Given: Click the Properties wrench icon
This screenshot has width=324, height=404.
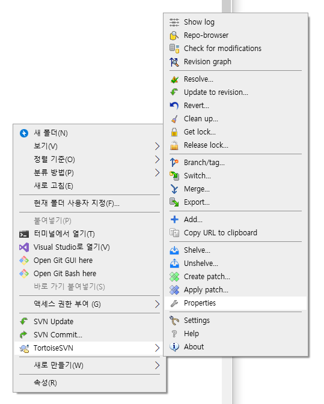Looking at the screenshot, I should coord(174,304).
